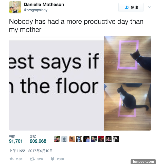Open the top cat and pink tape photo
This screenshot has width=161, height=164.
click(127, 60)
